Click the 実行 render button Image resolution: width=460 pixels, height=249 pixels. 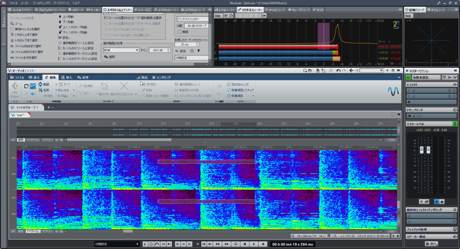431,244
